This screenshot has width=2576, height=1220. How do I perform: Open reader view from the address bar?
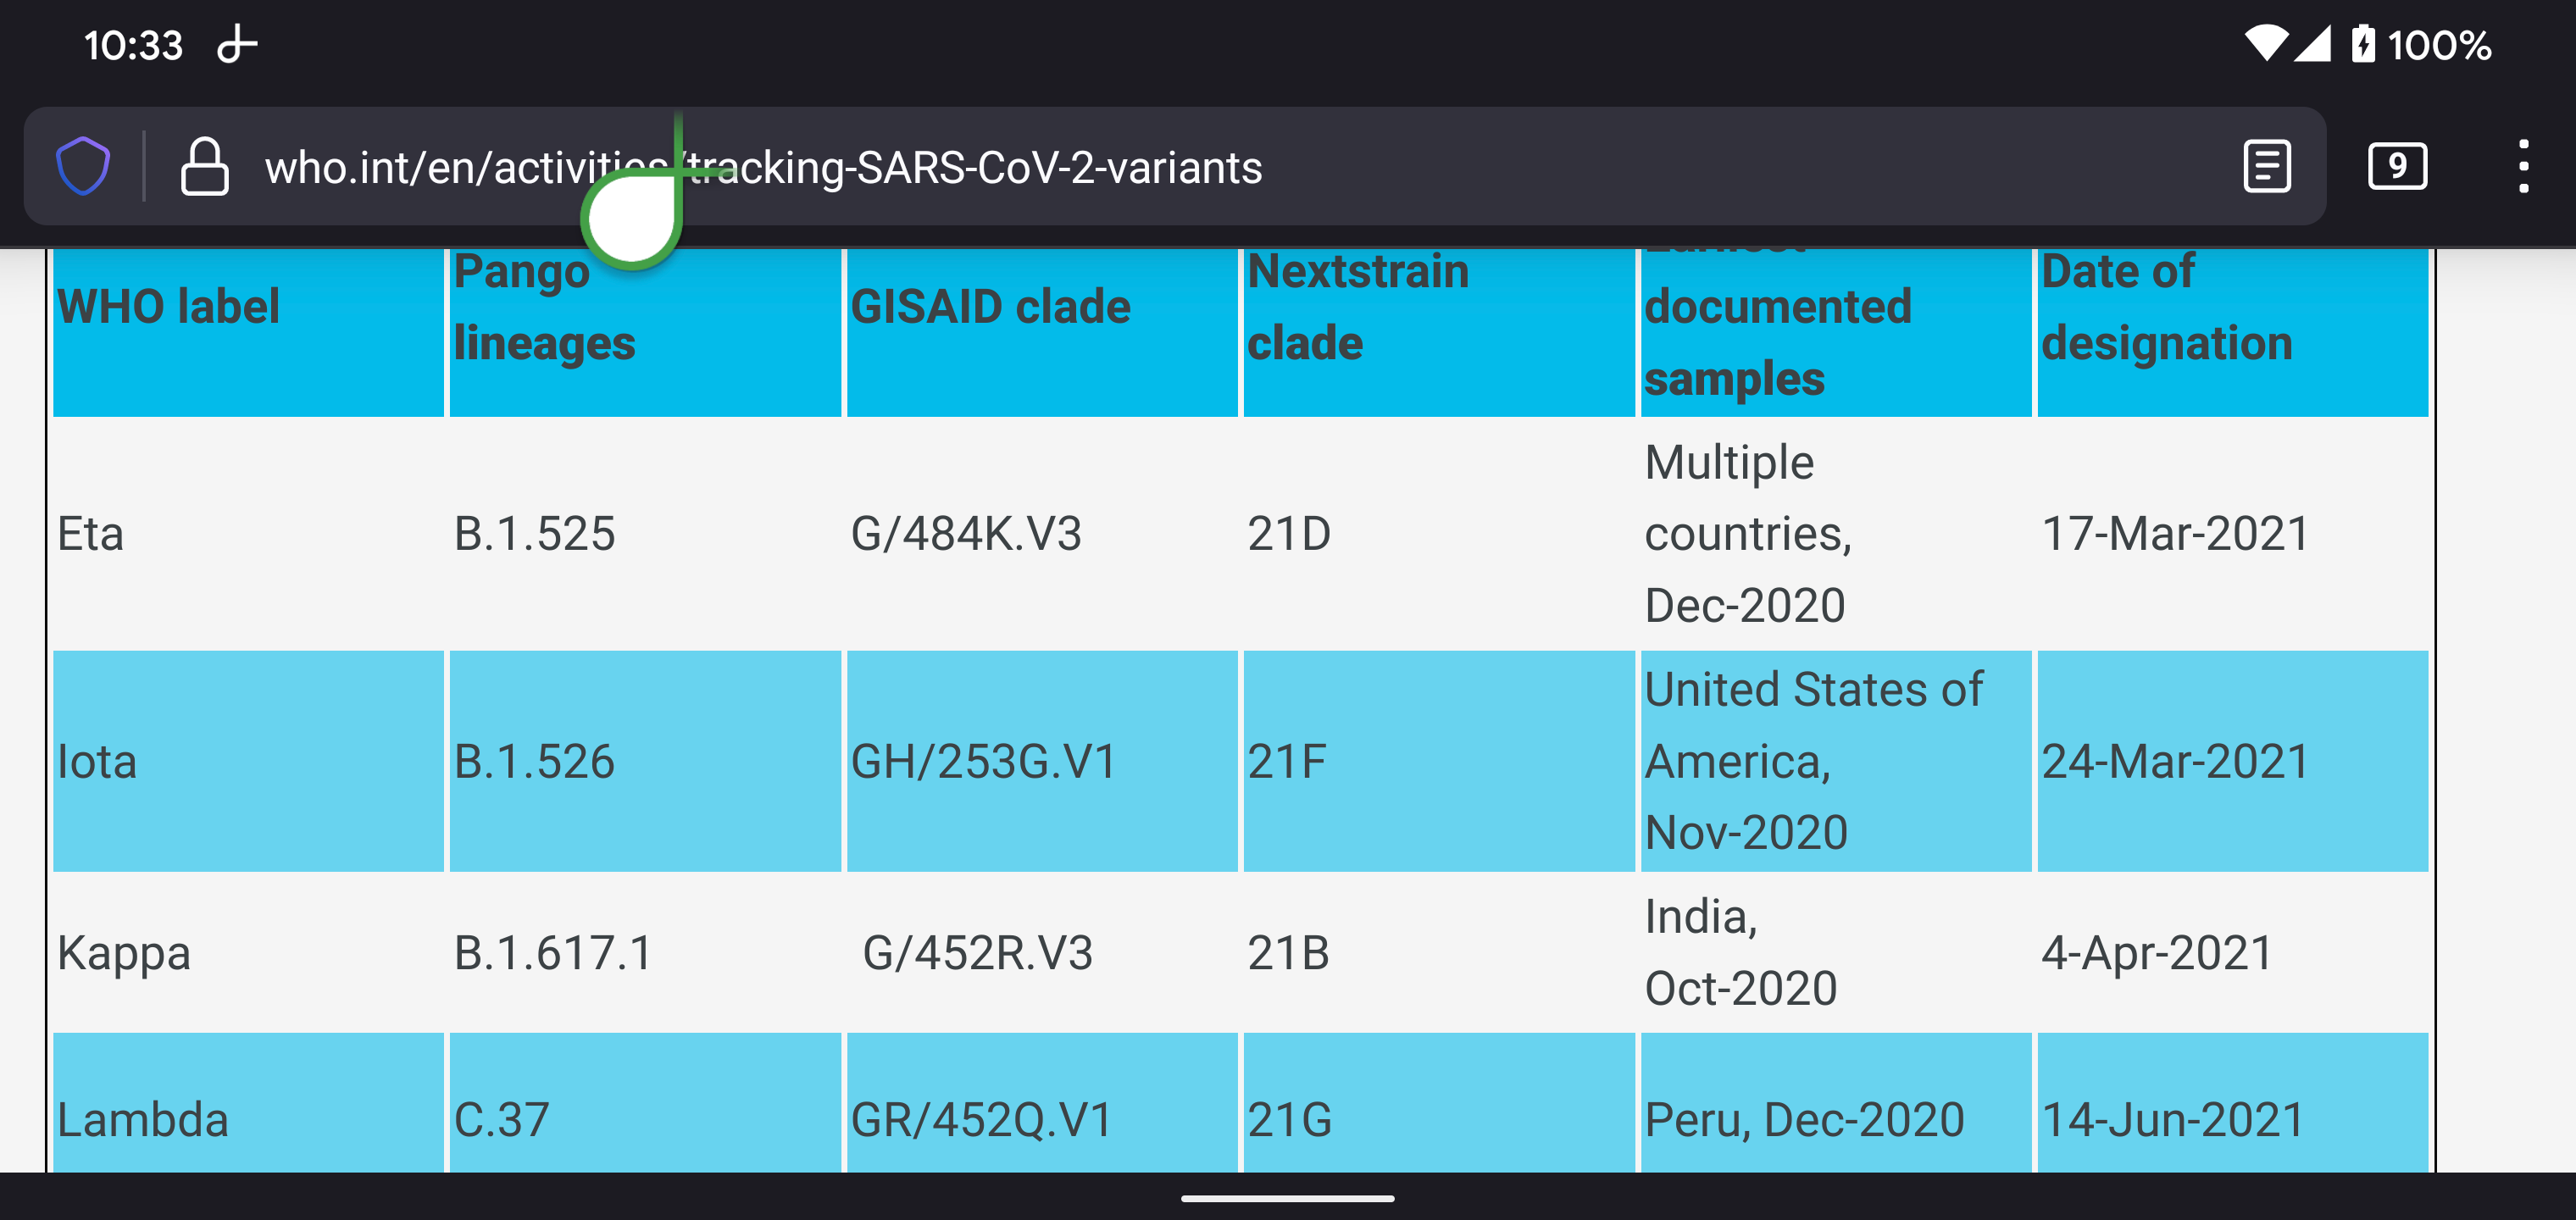click(2266, 166)
